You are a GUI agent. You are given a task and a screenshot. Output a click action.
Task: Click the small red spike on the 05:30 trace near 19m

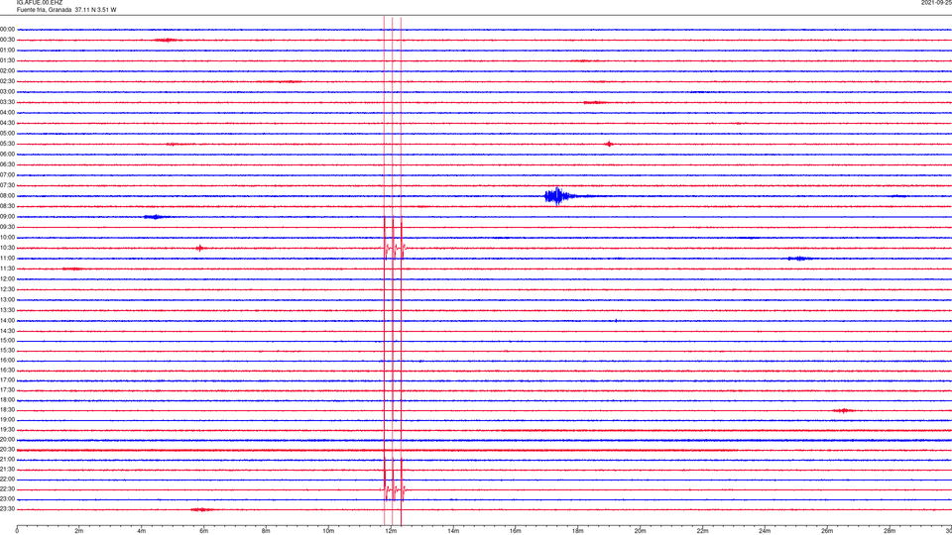pyautogui.click(x=609, y=144)
